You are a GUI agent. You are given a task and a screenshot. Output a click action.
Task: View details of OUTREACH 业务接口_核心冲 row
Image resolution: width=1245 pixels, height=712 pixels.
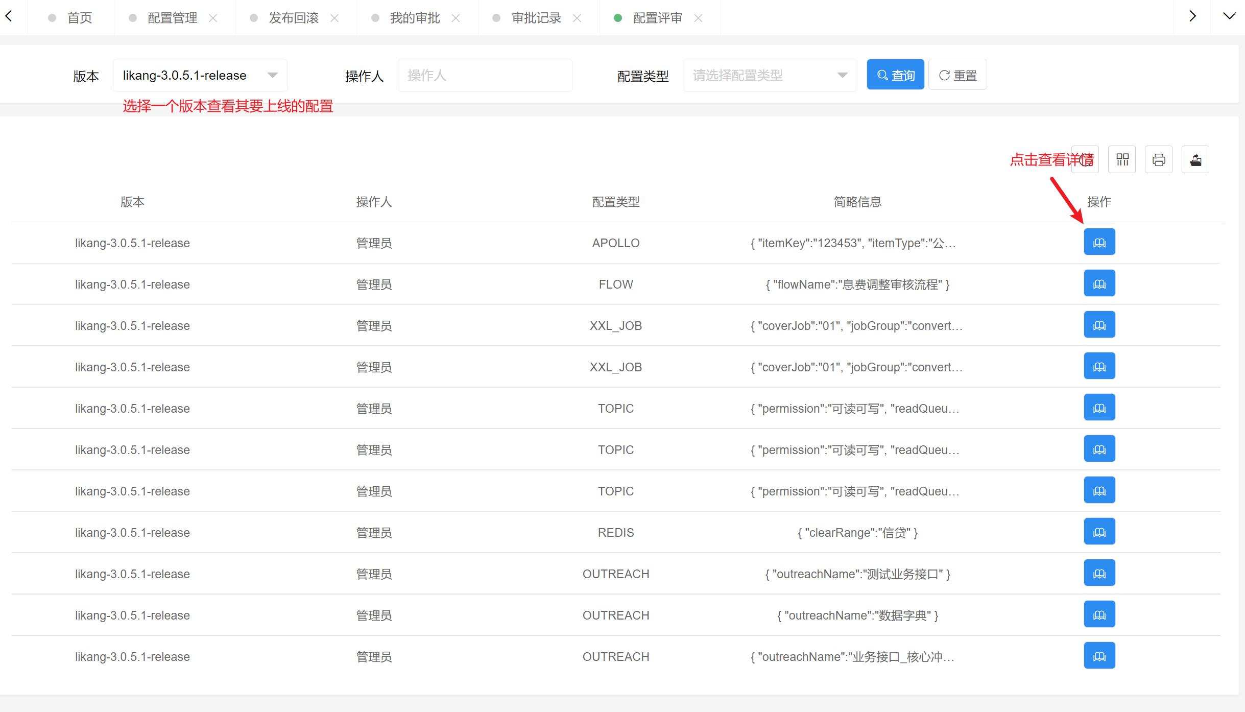click(1099, 656)
